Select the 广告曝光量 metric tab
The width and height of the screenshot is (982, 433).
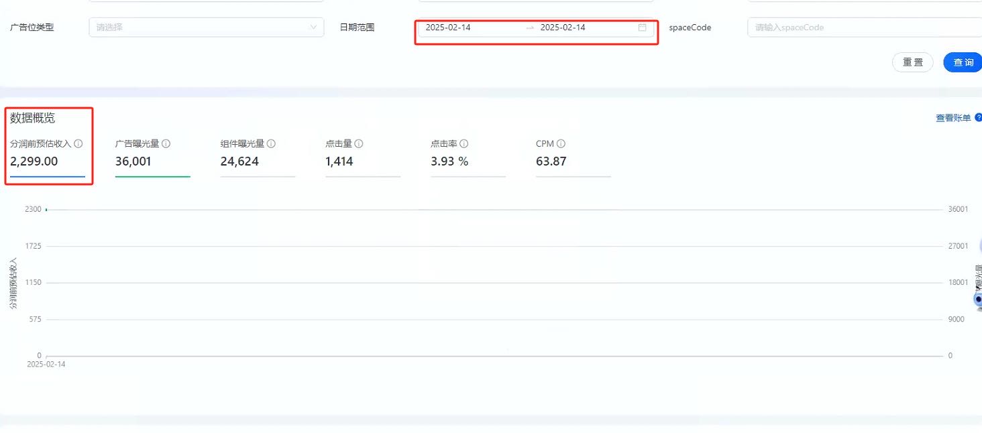tap(153, 158)
